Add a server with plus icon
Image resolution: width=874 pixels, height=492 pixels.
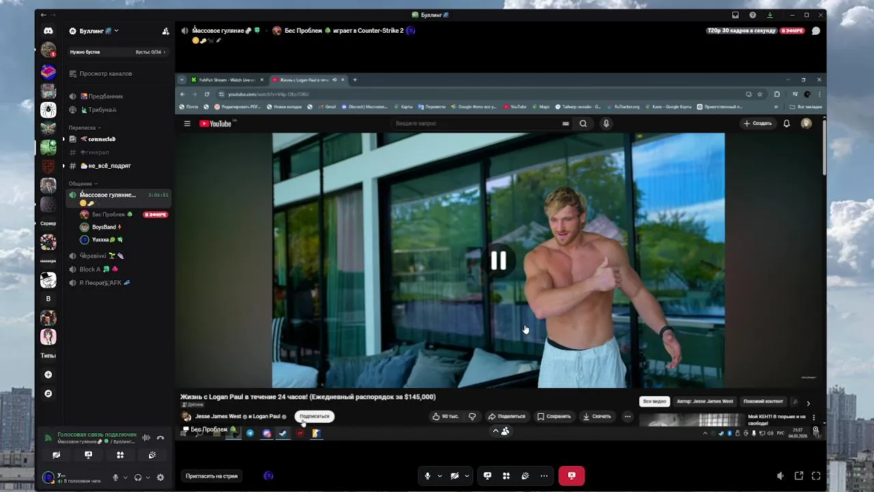click(x=48, y=374)
